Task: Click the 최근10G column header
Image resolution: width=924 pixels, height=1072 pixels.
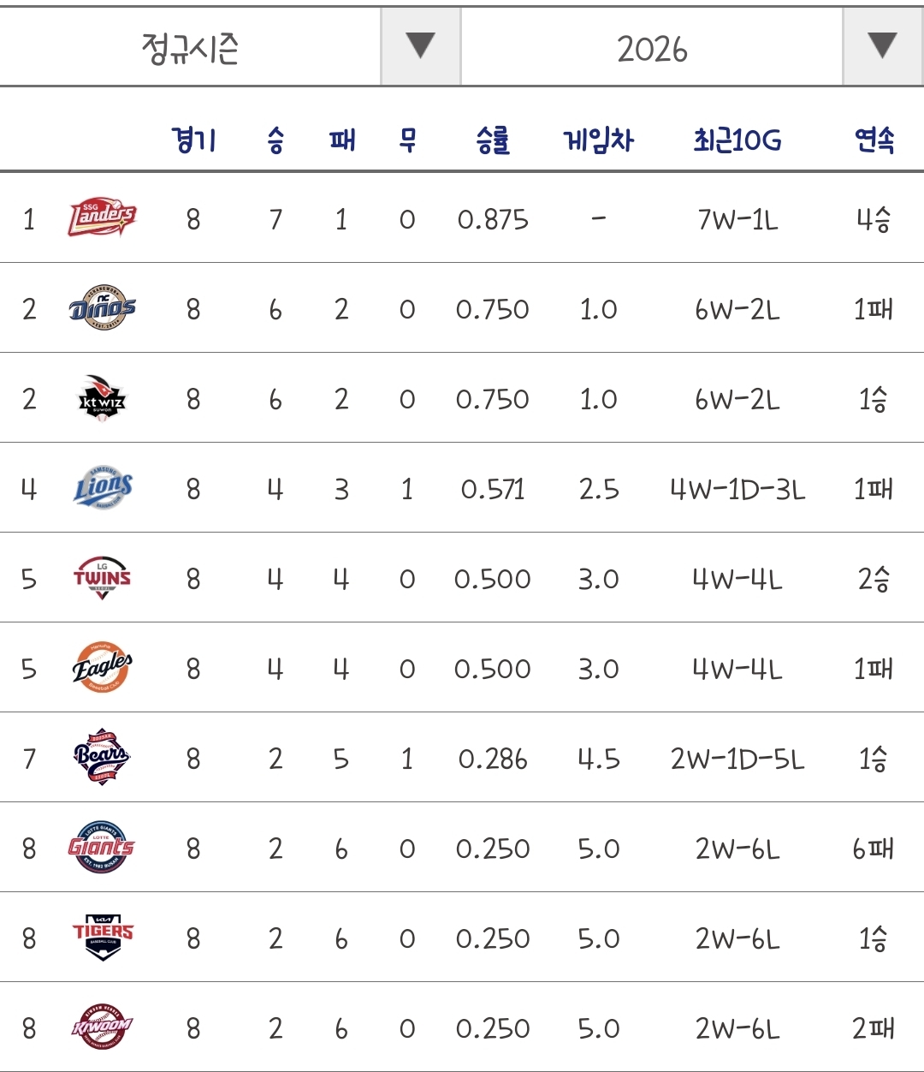Action: click(737, 140)
